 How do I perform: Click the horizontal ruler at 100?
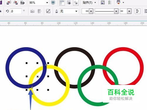(59, 23)
